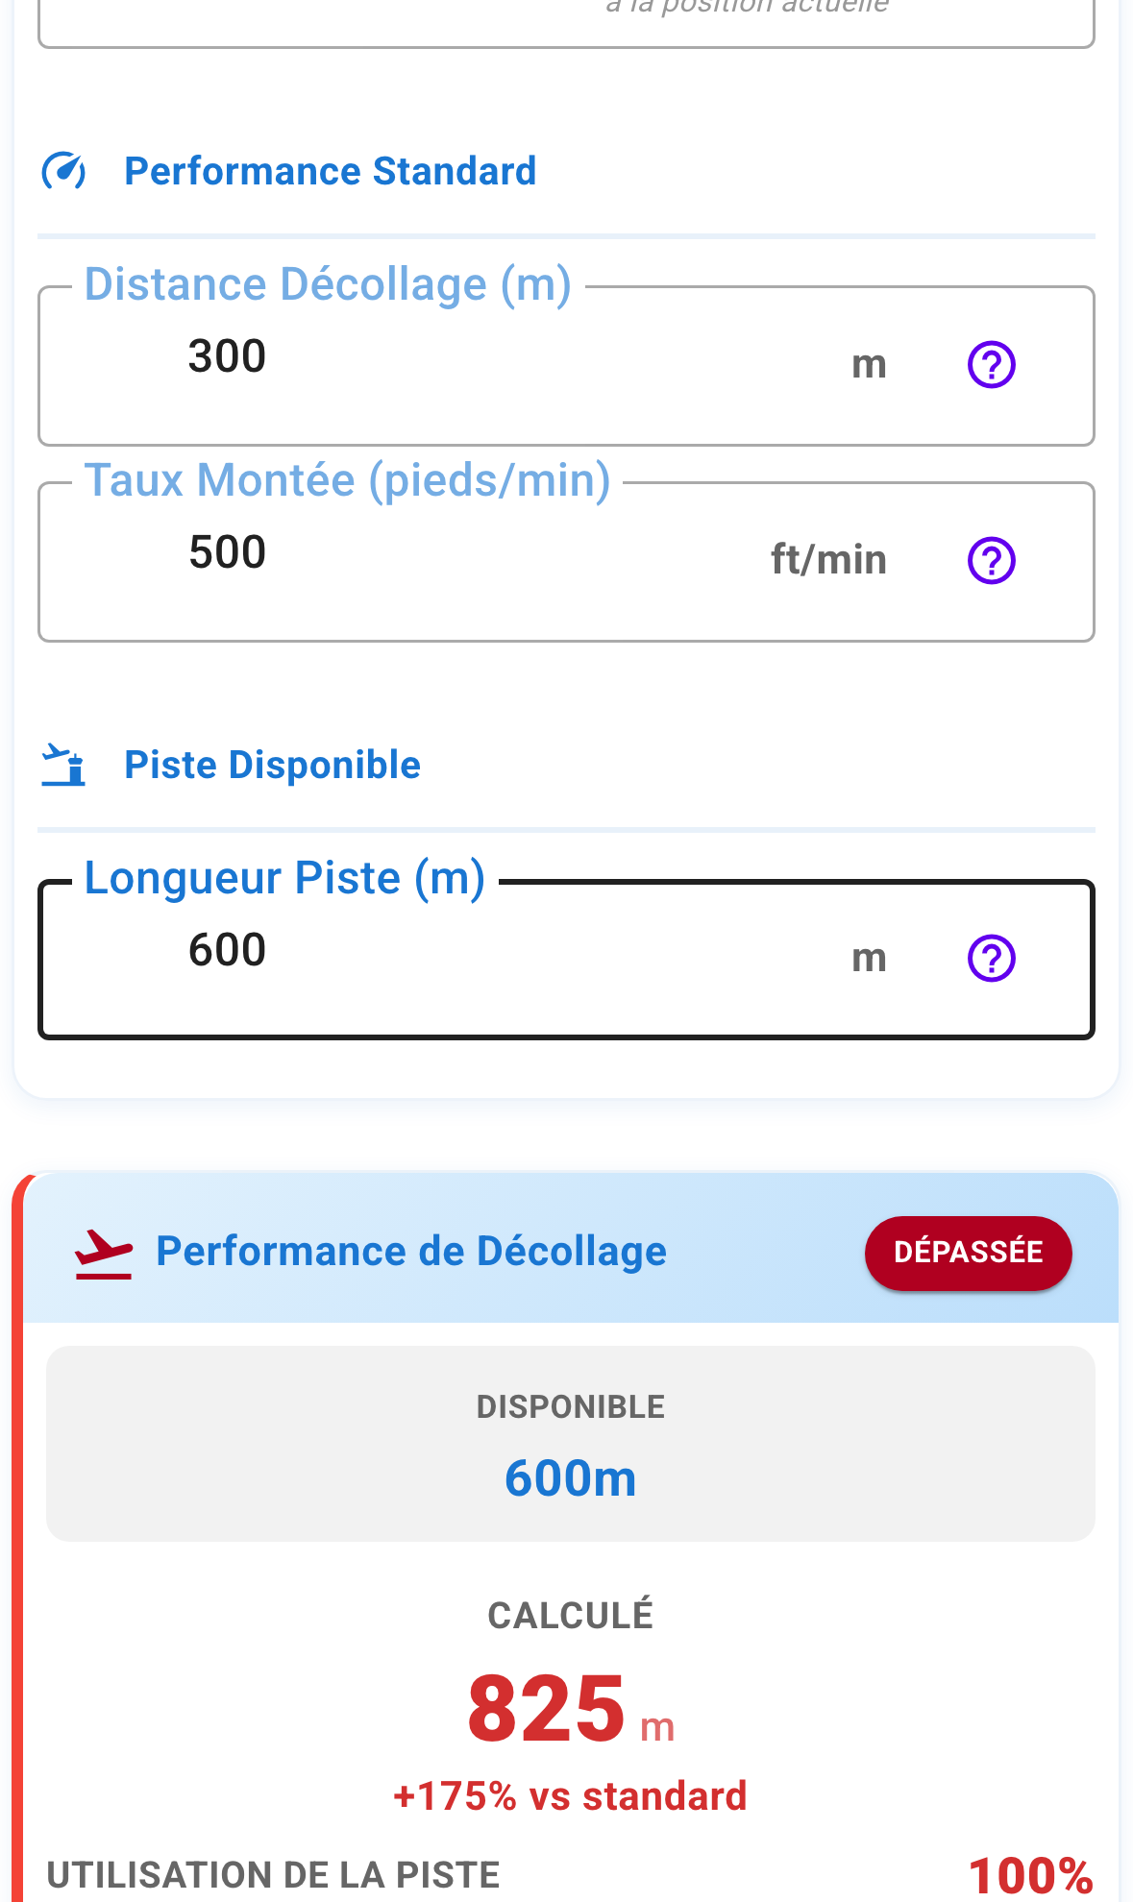Click the runway tower icon beside Piste Disponible
This screenshot has width=1133, height=1902.
(x=63, y=766)
